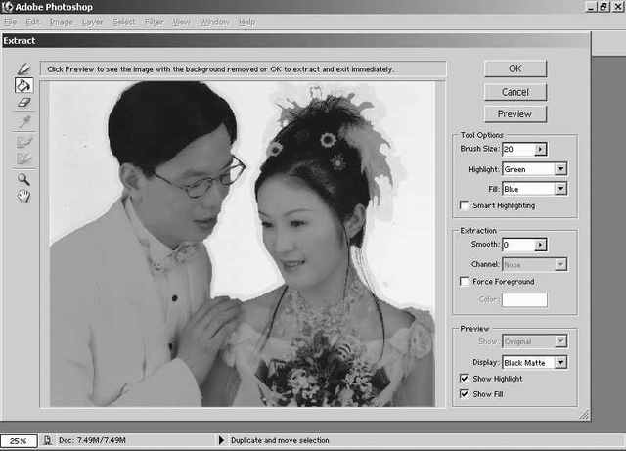Check the Force Foreground option
Image resolution: width=626 pixels, height=451 pixels.
tap(465, 282)
